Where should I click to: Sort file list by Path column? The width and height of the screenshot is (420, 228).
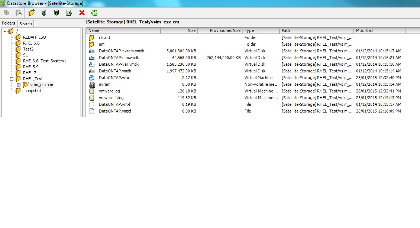tap(317, 30)
